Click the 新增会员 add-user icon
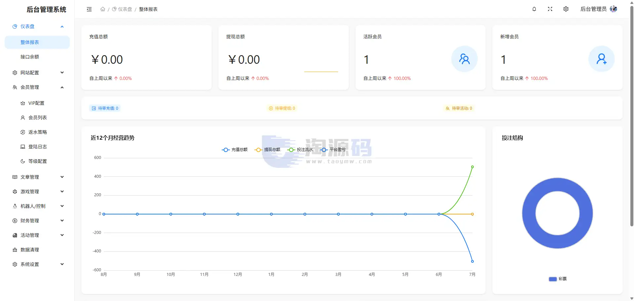 coord(602,59)
